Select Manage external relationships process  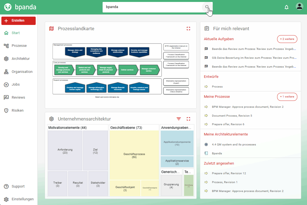click(x=118, y=52)
